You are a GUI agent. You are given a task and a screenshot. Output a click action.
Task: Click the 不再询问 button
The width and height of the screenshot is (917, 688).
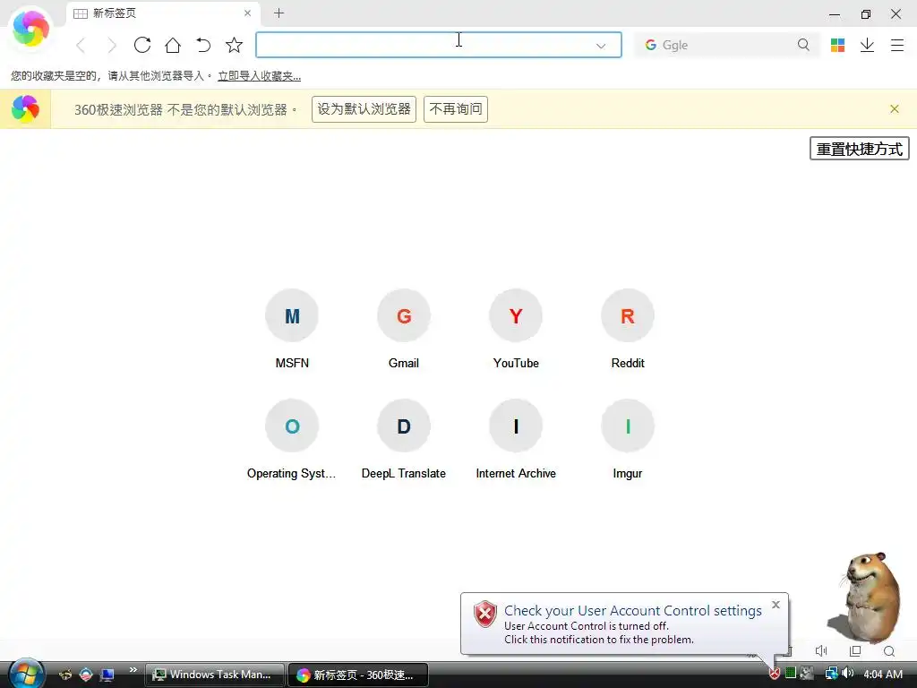pyautogui.click(x=456, y=109)
